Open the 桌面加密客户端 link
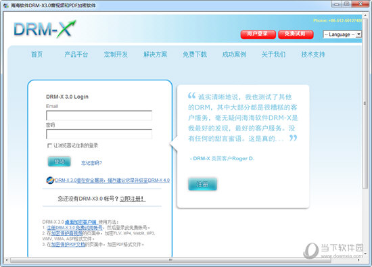This screenshot has height=267, width=372. point(80,222)
